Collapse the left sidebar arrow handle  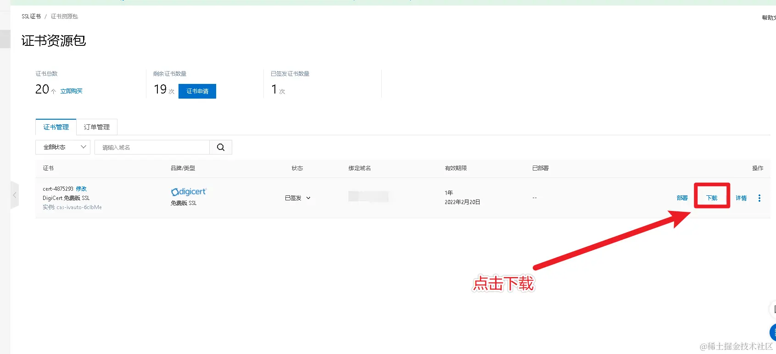coord(15,195)
